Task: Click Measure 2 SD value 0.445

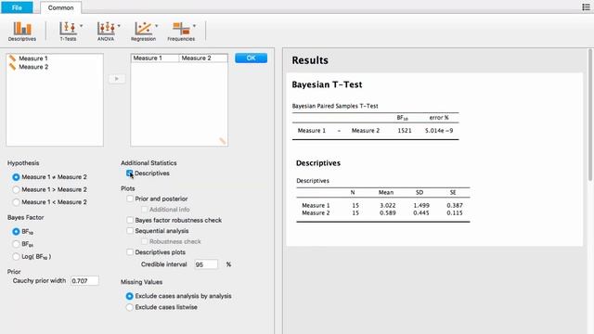Action: [421, 212]
